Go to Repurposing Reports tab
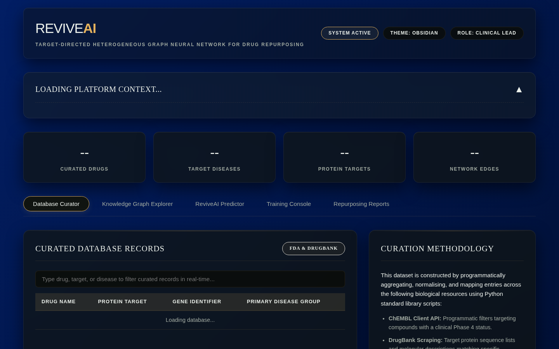The image size is (559, 349). (x=361, y=204)
